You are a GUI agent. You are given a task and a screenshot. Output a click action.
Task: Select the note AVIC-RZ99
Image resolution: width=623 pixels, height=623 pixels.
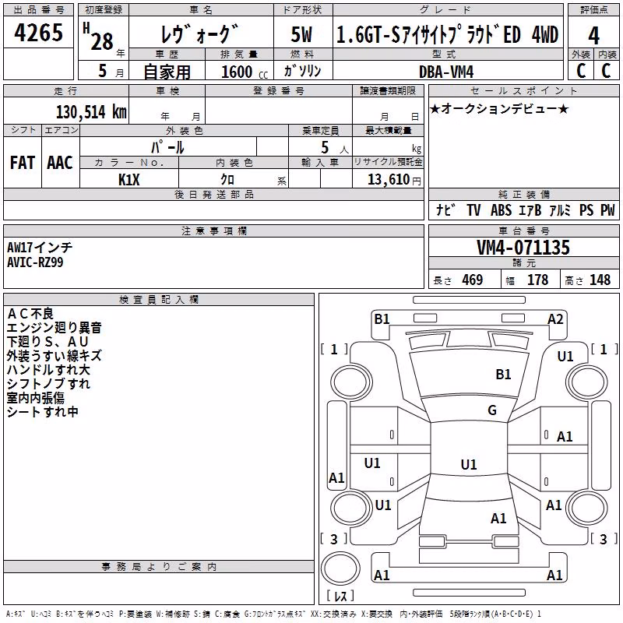35,262
